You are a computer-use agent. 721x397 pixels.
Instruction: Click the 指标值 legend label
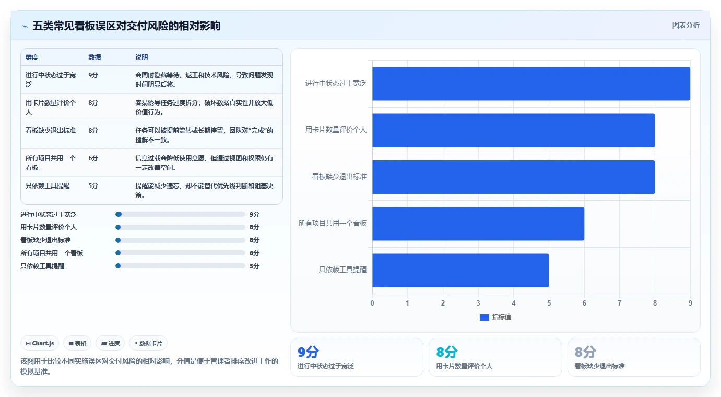502,317
